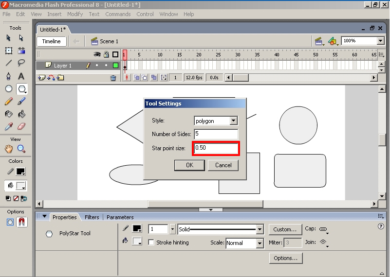This screenshot has height=277, width=390.
Task: Click the Black and White colors icon
Action: (x=8, y=198)
